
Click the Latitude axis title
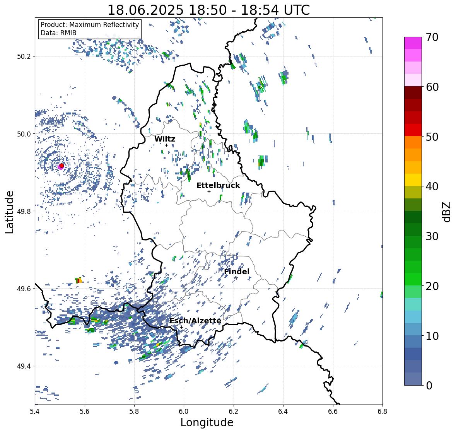click(x=9, y=212)
